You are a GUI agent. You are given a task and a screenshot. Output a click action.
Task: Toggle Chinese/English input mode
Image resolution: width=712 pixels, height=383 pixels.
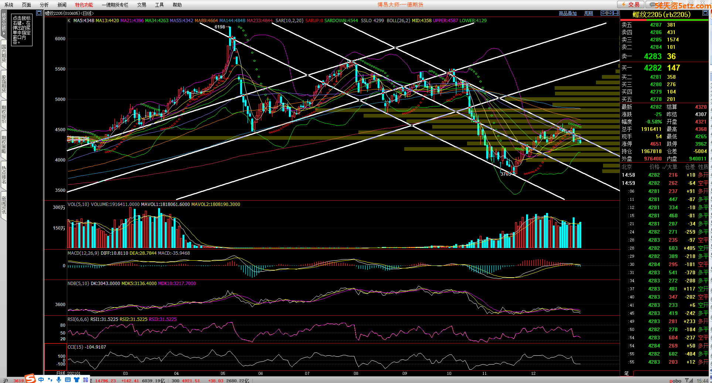41,380
